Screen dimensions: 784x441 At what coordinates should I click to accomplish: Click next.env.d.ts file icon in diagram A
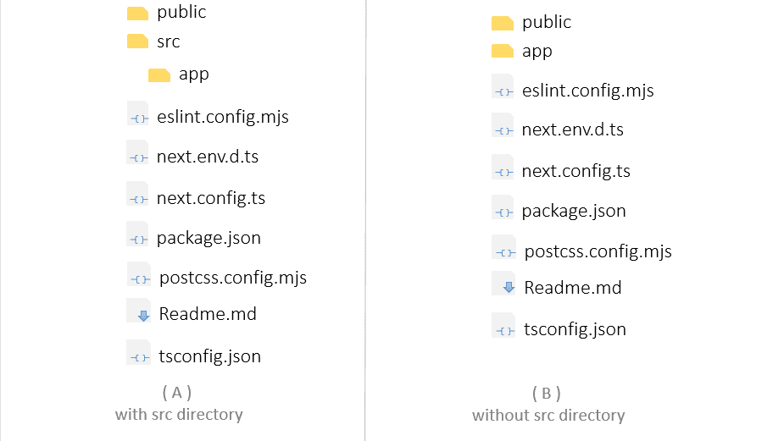(138, 153)
